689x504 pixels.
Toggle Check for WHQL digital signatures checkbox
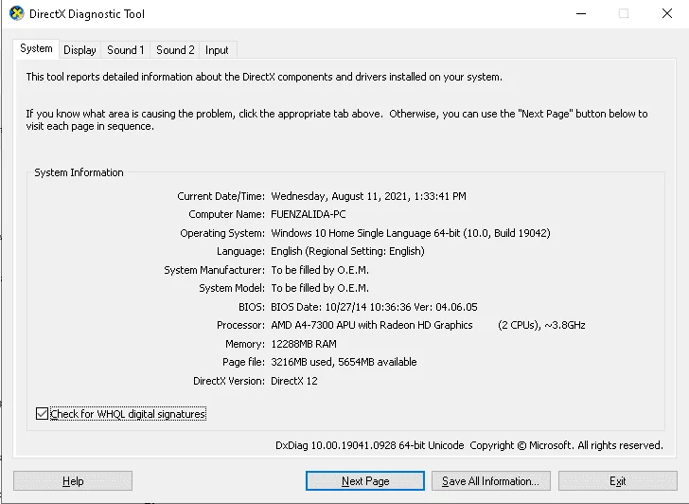42,414
